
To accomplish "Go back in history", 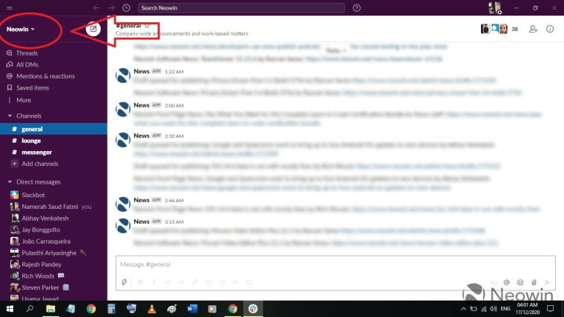I will 96,8.
